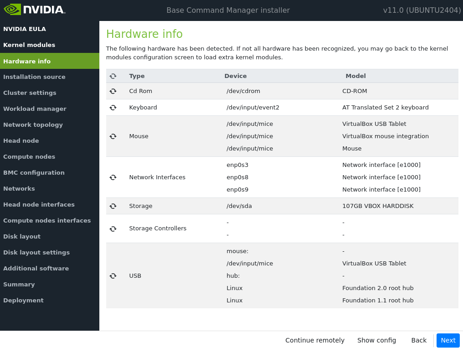Click the "mouse:" entry in USB row
Image resolution: width=463 pixels, height=348 pixels.
click(x=237, y=251)
